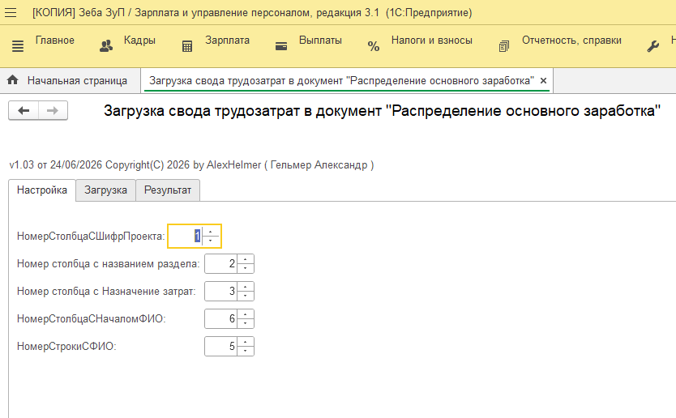Open the Зарплата calculator icon
Viewport: 676px width, 418px height.
point(187,46)
